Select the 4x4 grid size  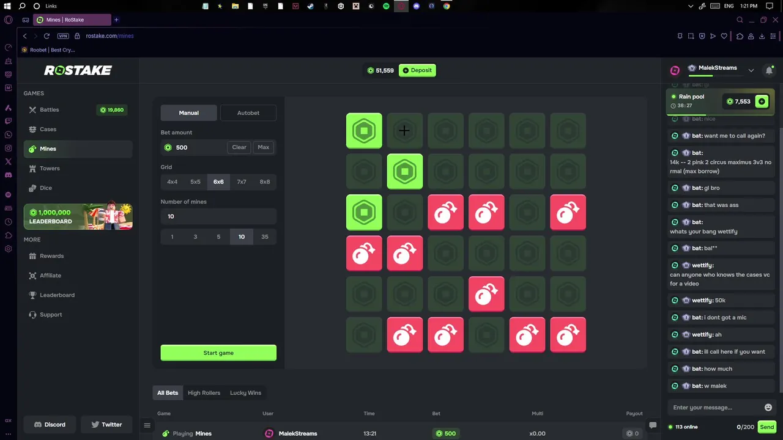point(173,182)
